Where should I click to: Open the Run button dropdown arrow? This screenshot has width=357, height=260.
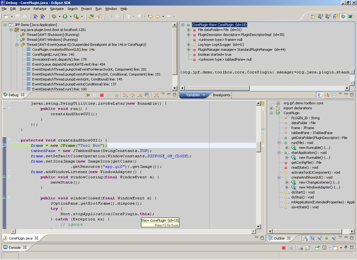[x=71, y=16]
